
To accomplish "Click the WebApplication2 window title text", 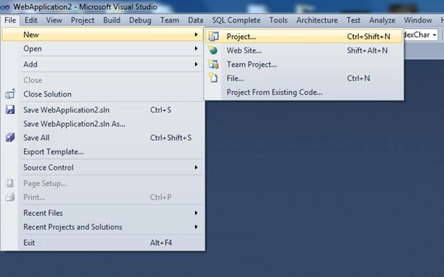I will point(85,7).
